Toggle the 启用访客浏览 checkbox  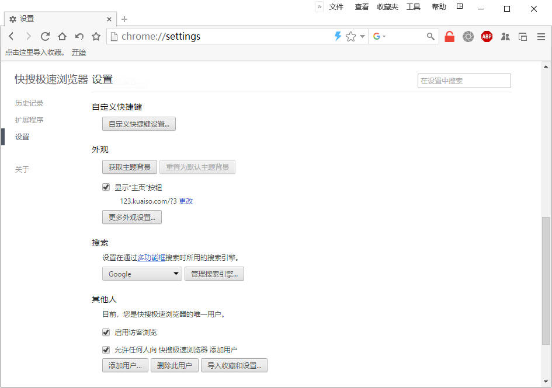[x=106, y=332]
